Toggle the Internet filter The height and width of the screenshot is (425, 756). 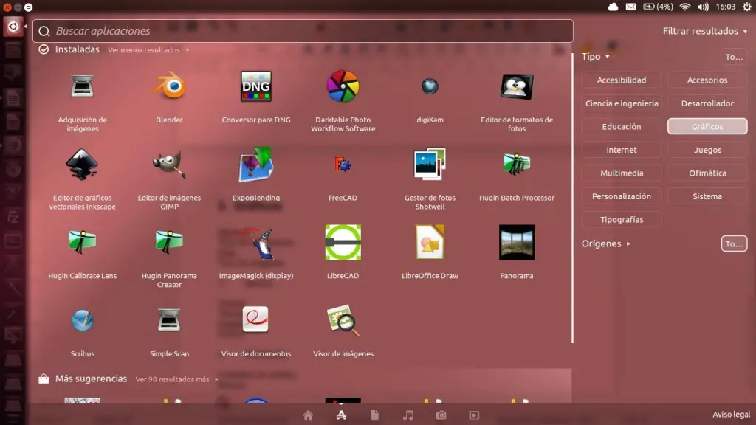point(622,150)
